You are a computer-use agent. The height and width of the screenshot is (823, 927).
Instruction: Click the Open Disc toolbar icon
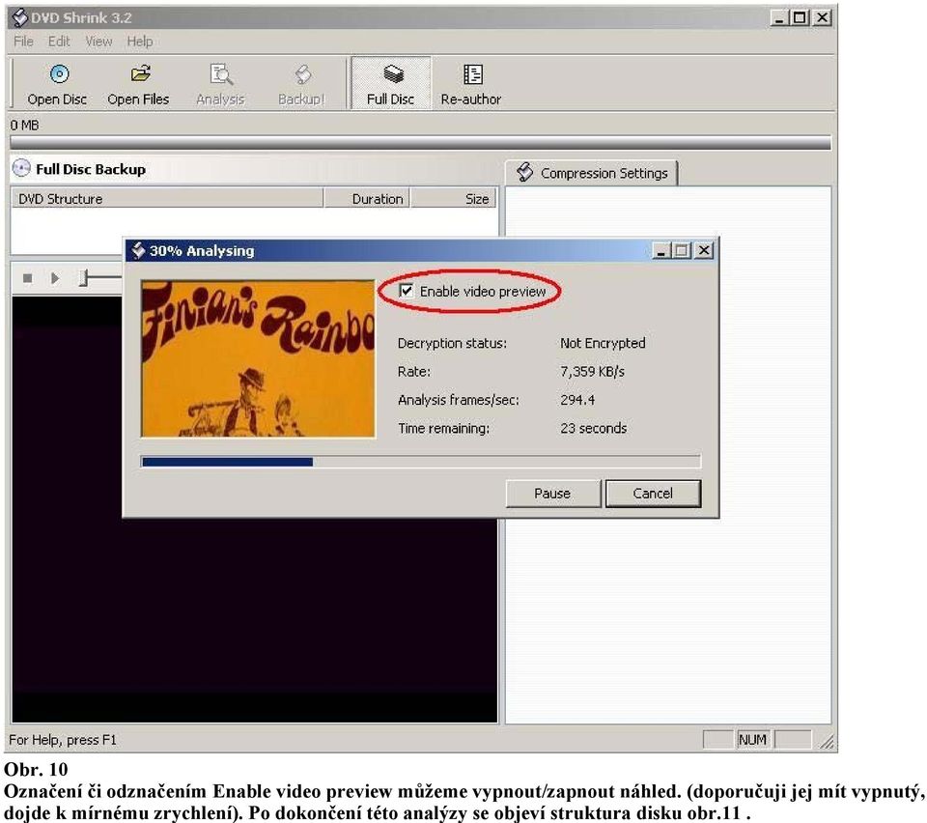[59, 74]
